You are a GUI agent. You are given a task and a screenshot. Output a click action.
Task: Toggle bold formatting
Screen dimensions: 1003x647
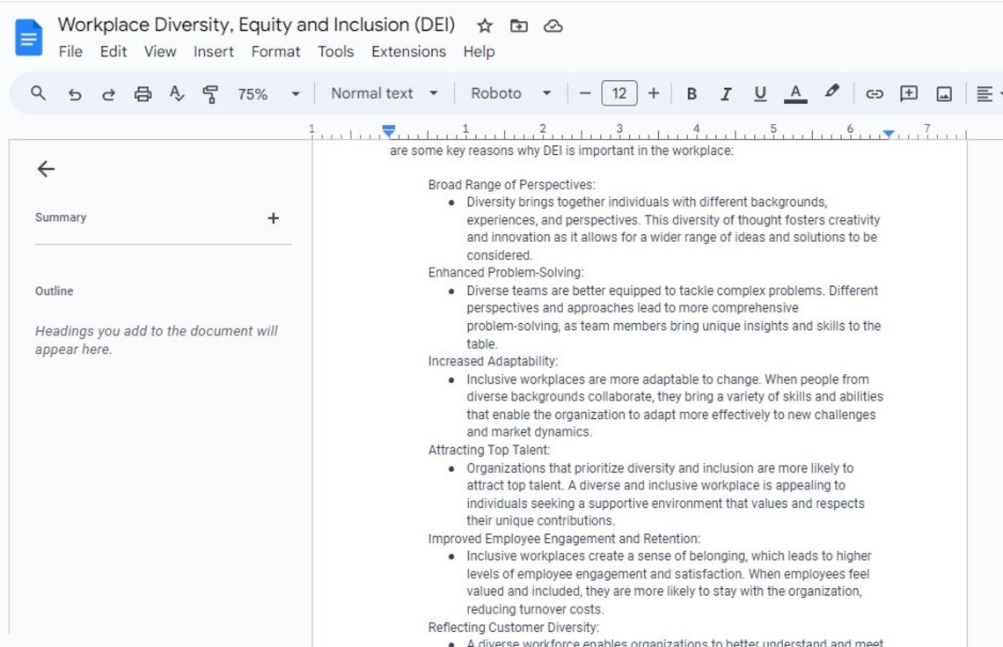click(692, 93)
